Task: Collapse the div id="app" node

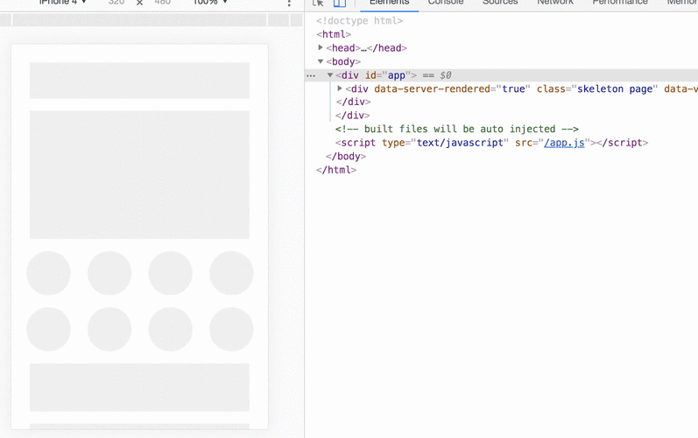Action: (x=330, y=75)
